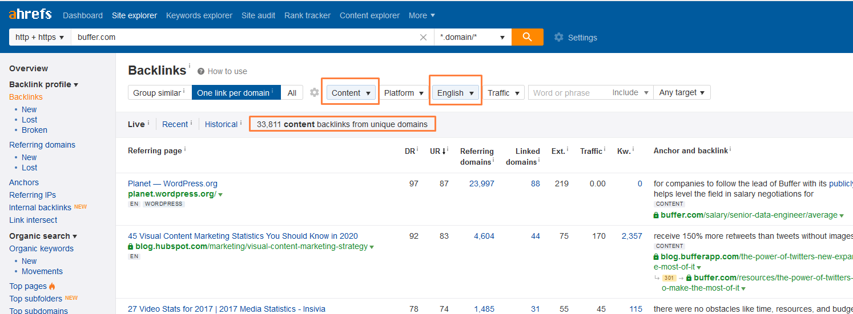Select Group similar mode
This screenshot has width=853, height=314.
tap(159, 92)
